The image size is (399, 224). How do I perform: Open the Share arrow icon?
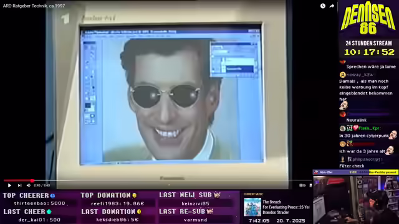pyautogui.click(x=332, y=6)
